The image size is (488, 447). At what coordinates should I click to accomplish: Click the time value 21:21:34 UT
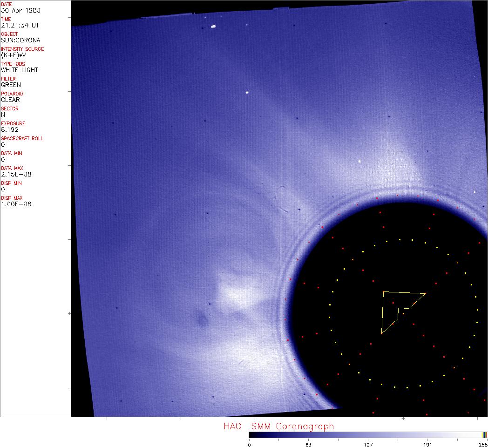[x=19, y=25]
